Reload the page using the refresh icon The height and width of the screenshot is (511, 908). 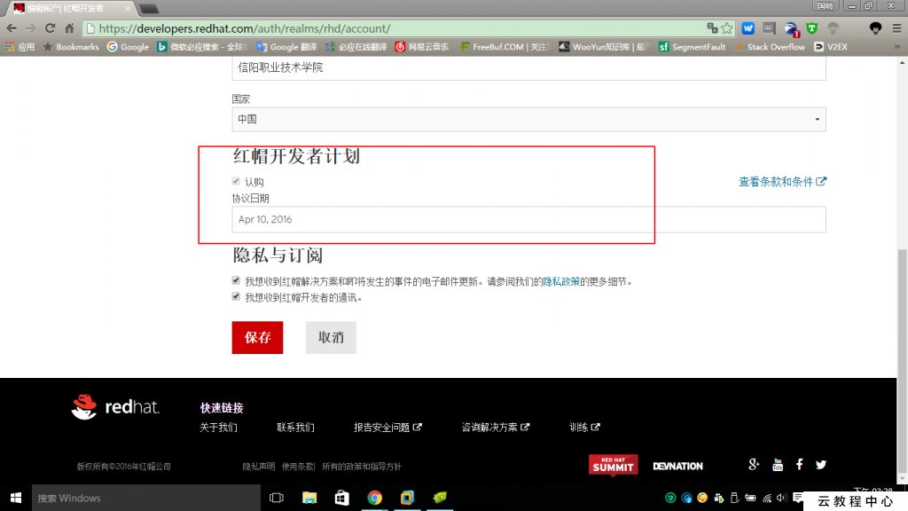[x=50, y=28]
